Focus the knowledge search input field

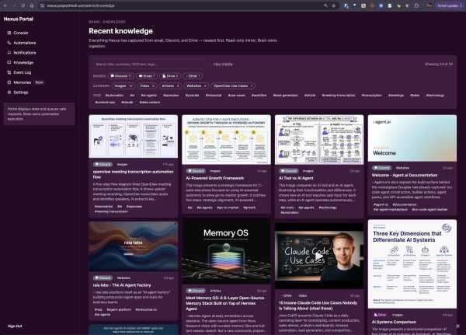pyautogui.click(x=148, y=65)
